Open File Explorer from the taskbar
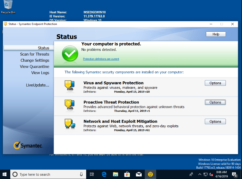 coord(116,174)
